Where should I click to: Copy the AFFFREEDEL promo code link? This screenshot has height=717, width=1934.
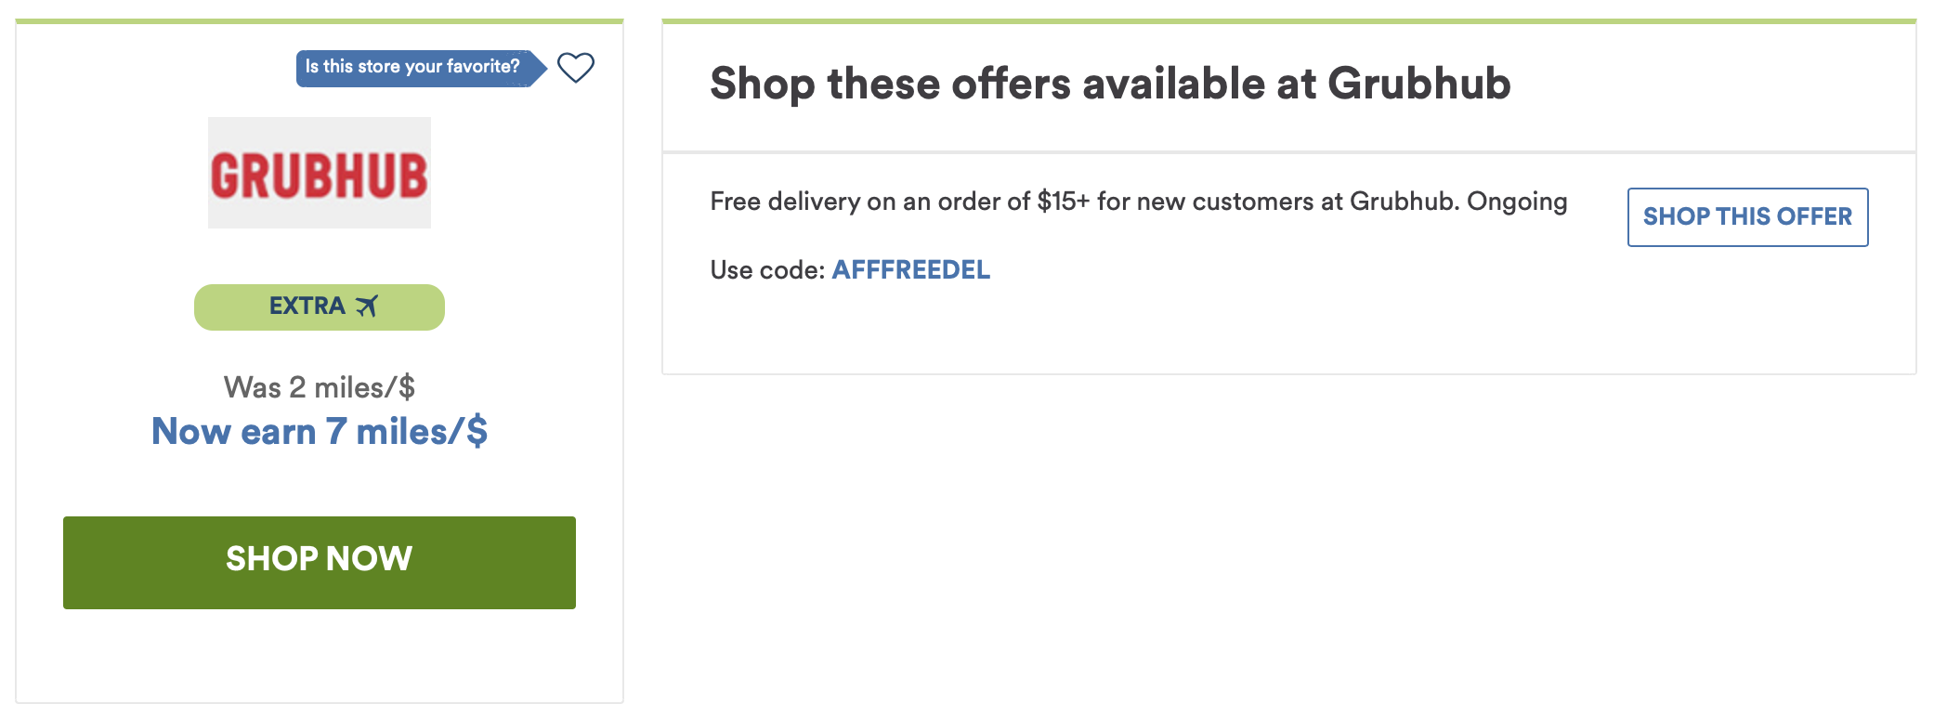pyautogui.click(x=911, y=270)
